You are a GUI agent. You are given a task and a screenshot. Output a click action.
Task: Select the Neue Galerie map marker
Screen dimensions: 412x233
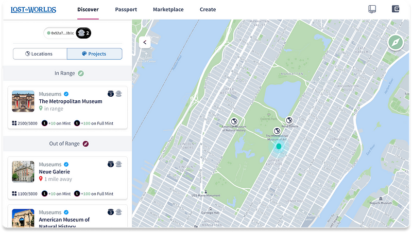(x=289, y=120)
